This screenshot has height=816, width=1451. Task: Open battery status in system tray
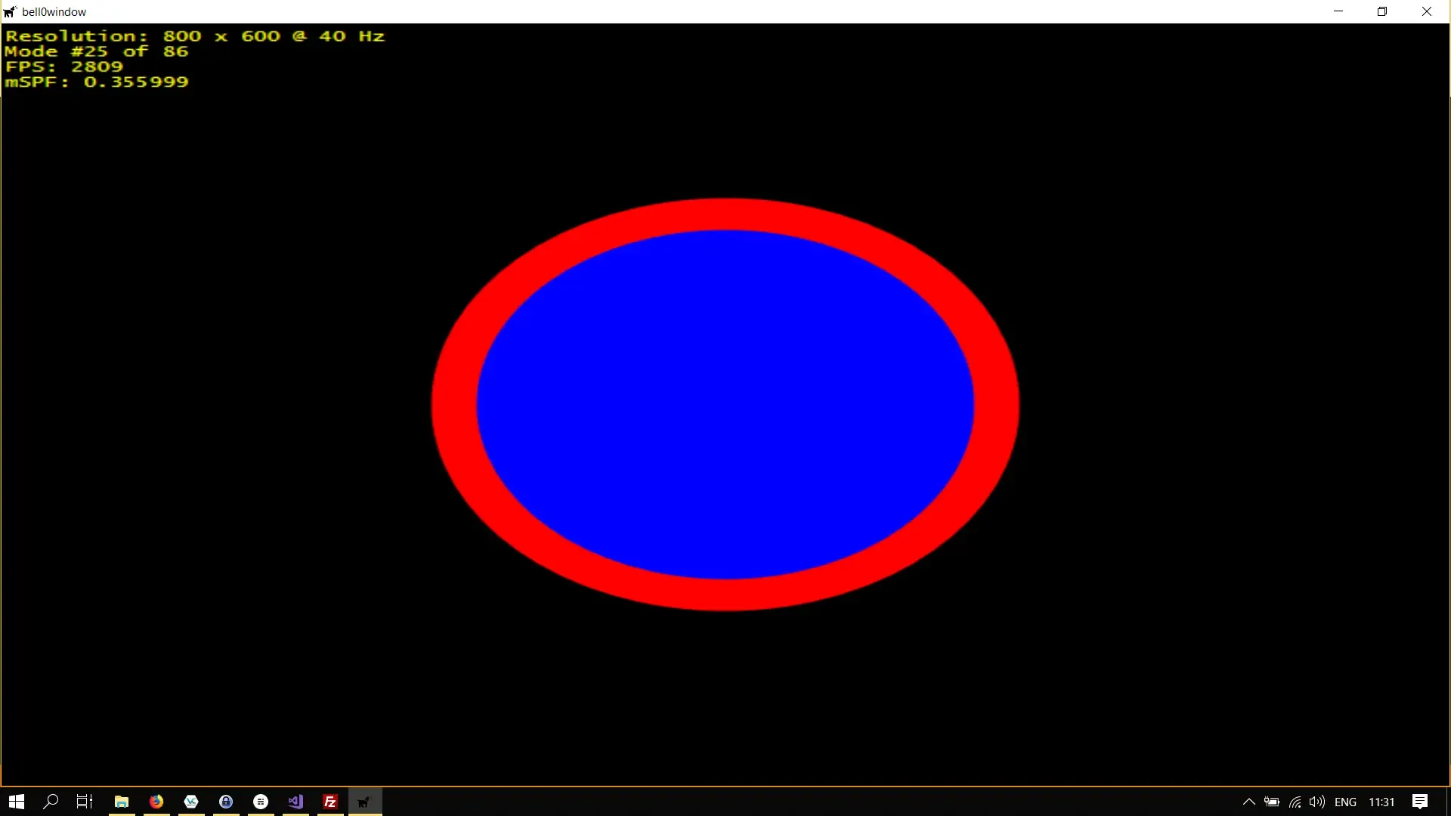point(1272,802)
